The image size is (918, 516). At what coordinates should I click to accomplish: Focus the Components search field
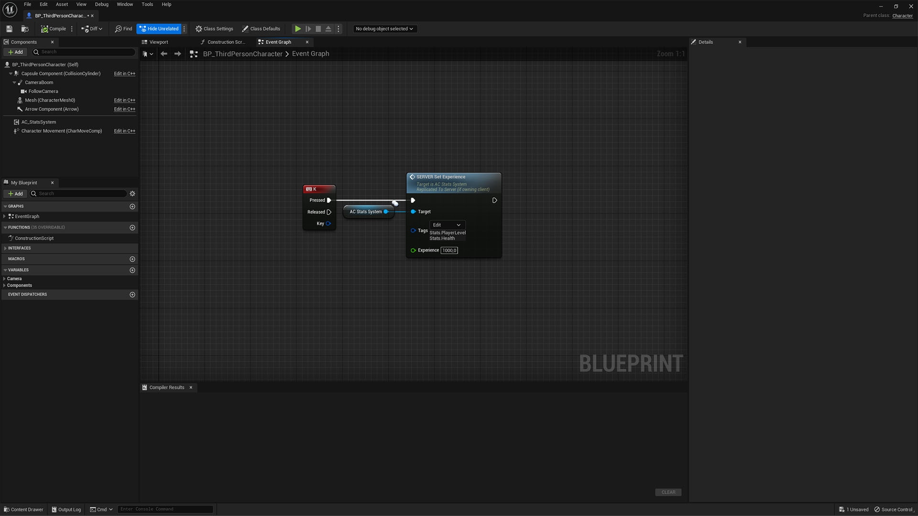83,52
